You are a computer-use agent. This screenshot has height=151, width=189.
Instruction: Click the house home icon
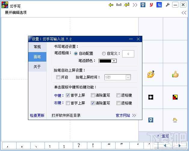click(175, 120)
